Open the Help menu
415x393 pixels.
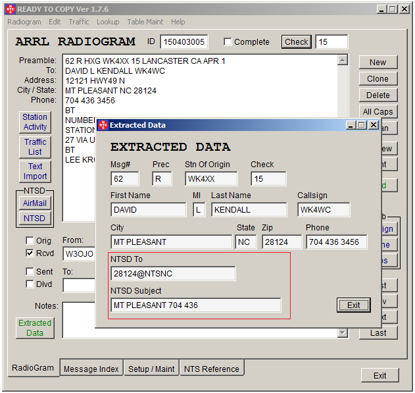[x=178, y=22]
